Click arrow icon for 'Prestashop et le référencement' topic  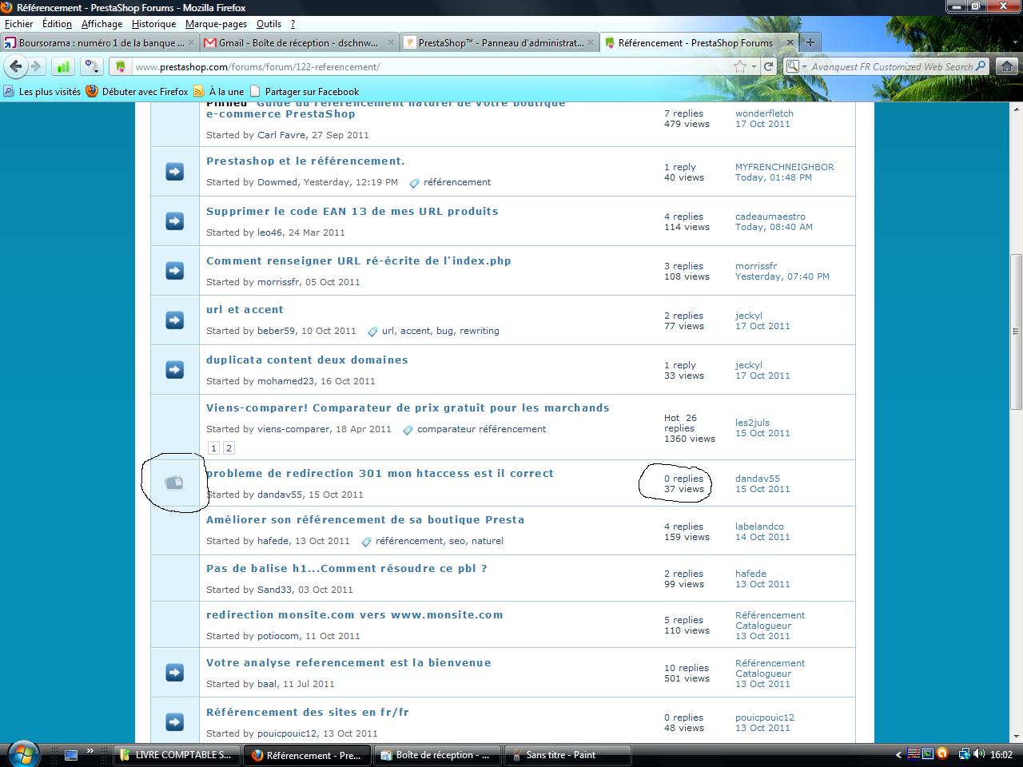(174, 171)
